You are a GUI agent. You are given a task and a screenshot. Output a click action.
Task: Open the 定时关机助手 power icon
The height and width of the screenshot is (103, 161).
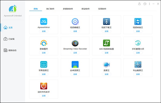click(44, 86)
